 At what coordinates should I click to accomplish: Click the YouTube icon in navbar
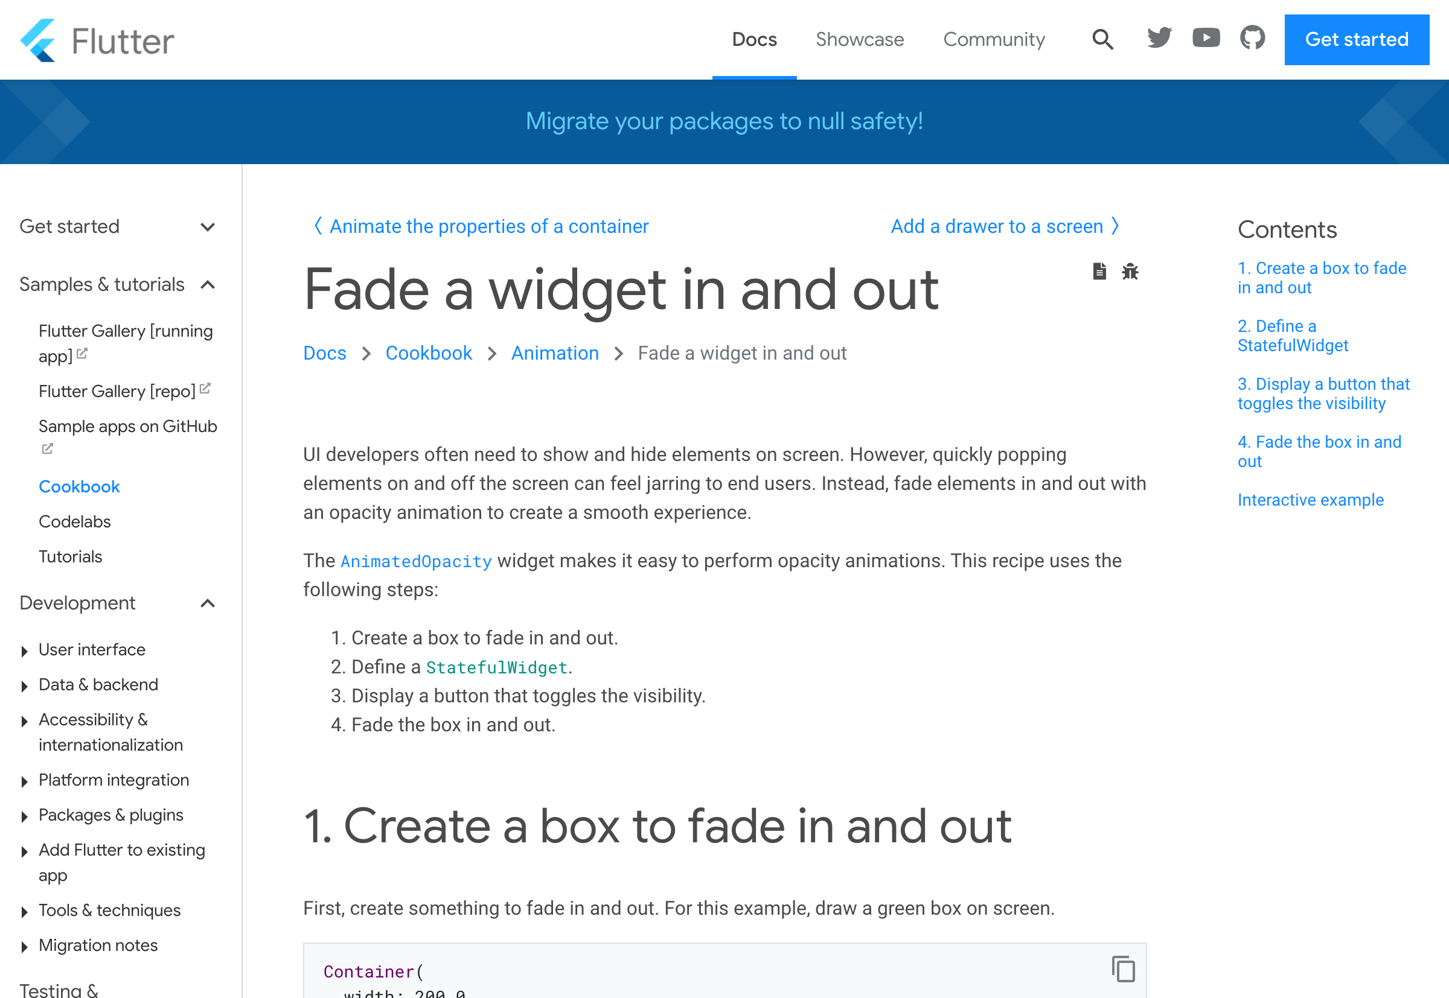click(x=1206, y=39)
